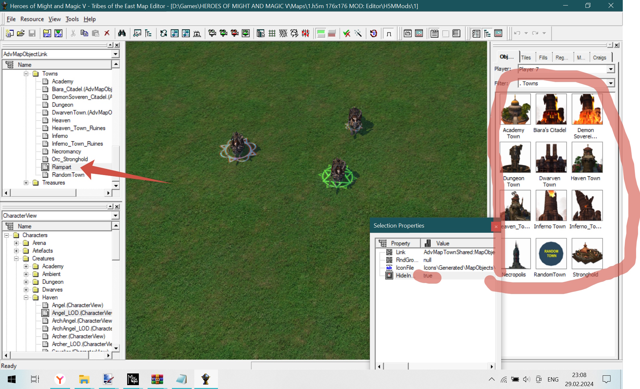The height and width of the screenshot is (389, 640).
Task: Select Angel.(CharacterView) tree item
Action: (x=78, y=305)
